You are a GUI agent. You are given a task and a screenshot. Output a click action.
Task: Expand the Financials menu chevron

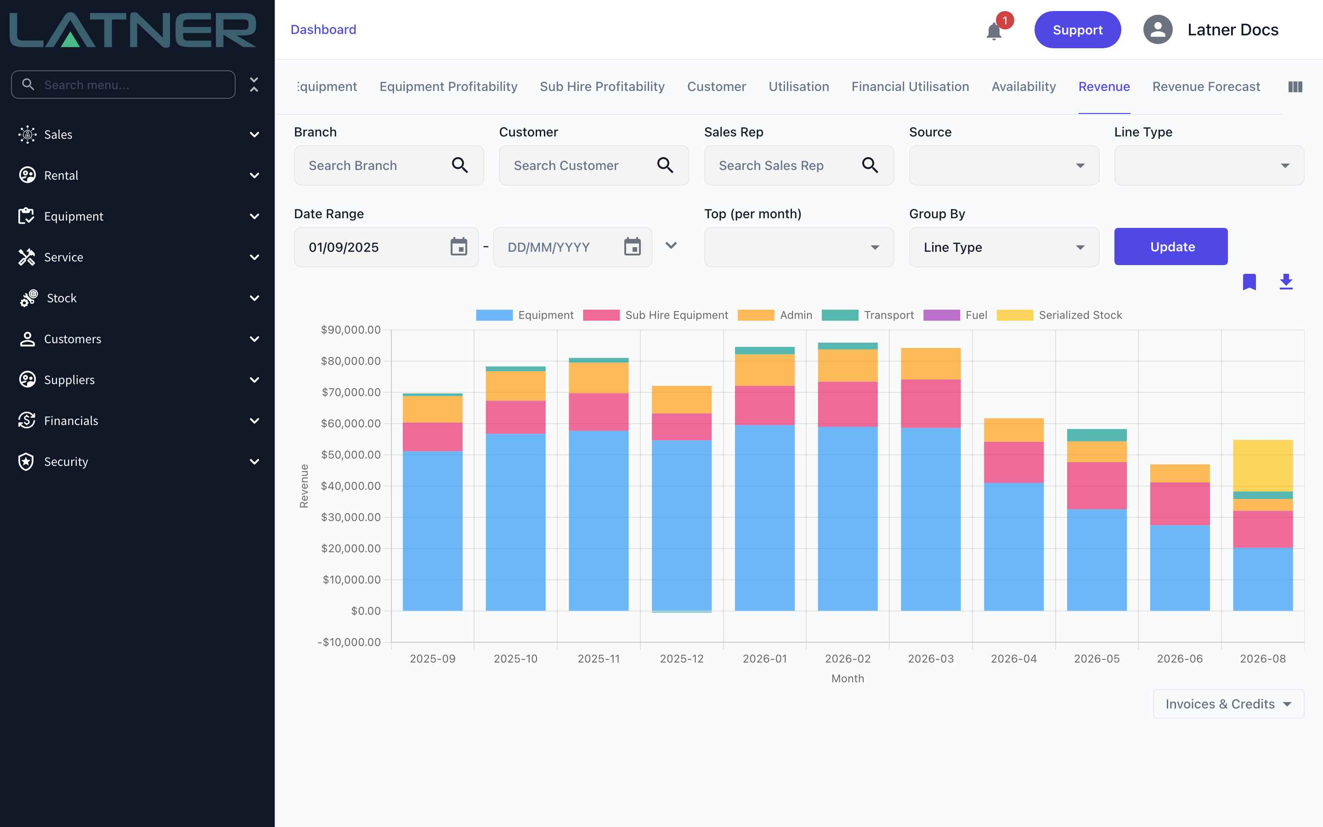pyautogui.click(x=254, y=420)
